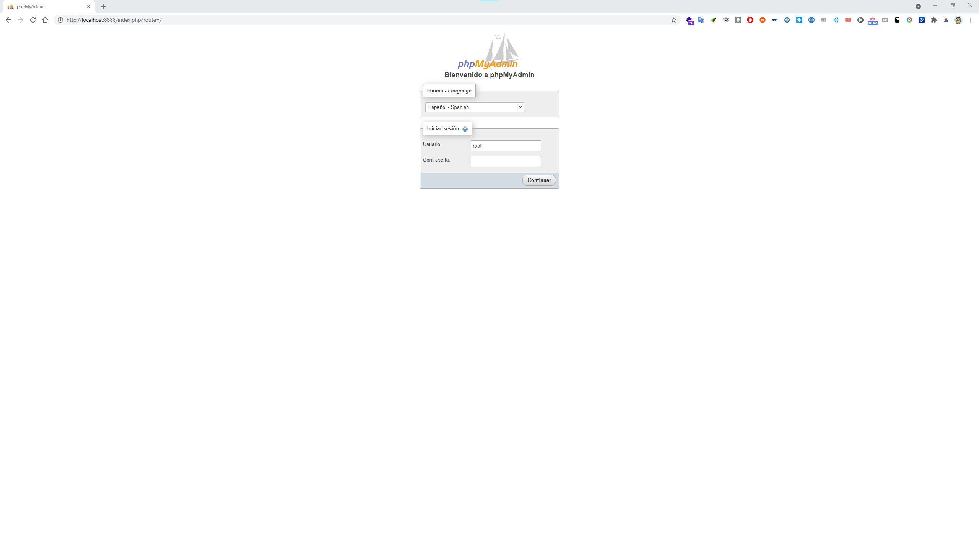Viewport: 979px width, 535px height.
Task: Click the blue download arrow extension icon
Action: [x=799, y=20]
